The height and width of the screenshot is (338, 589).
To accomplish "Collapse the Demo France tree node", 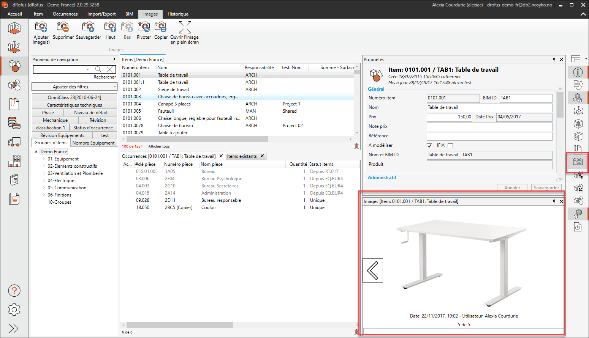I will pyautogui.click(x=36, y=152).
